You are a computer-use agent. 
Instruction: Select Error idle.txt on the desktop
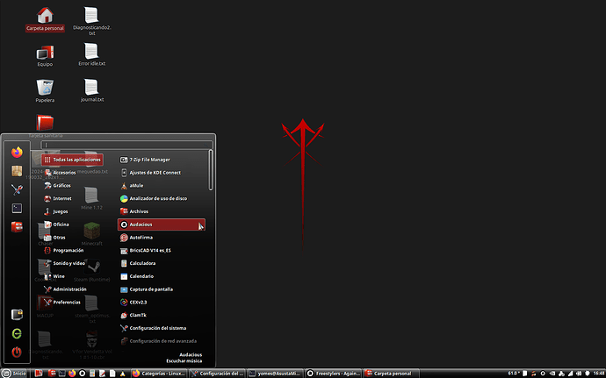pos(92,54)
